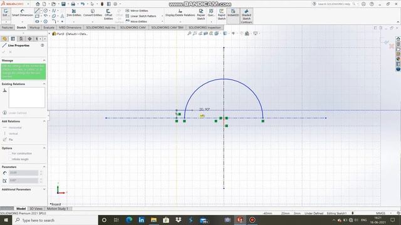Click the Trim Entities tool
The width and height of the screenshot is (401, 225).
[74, 12]
